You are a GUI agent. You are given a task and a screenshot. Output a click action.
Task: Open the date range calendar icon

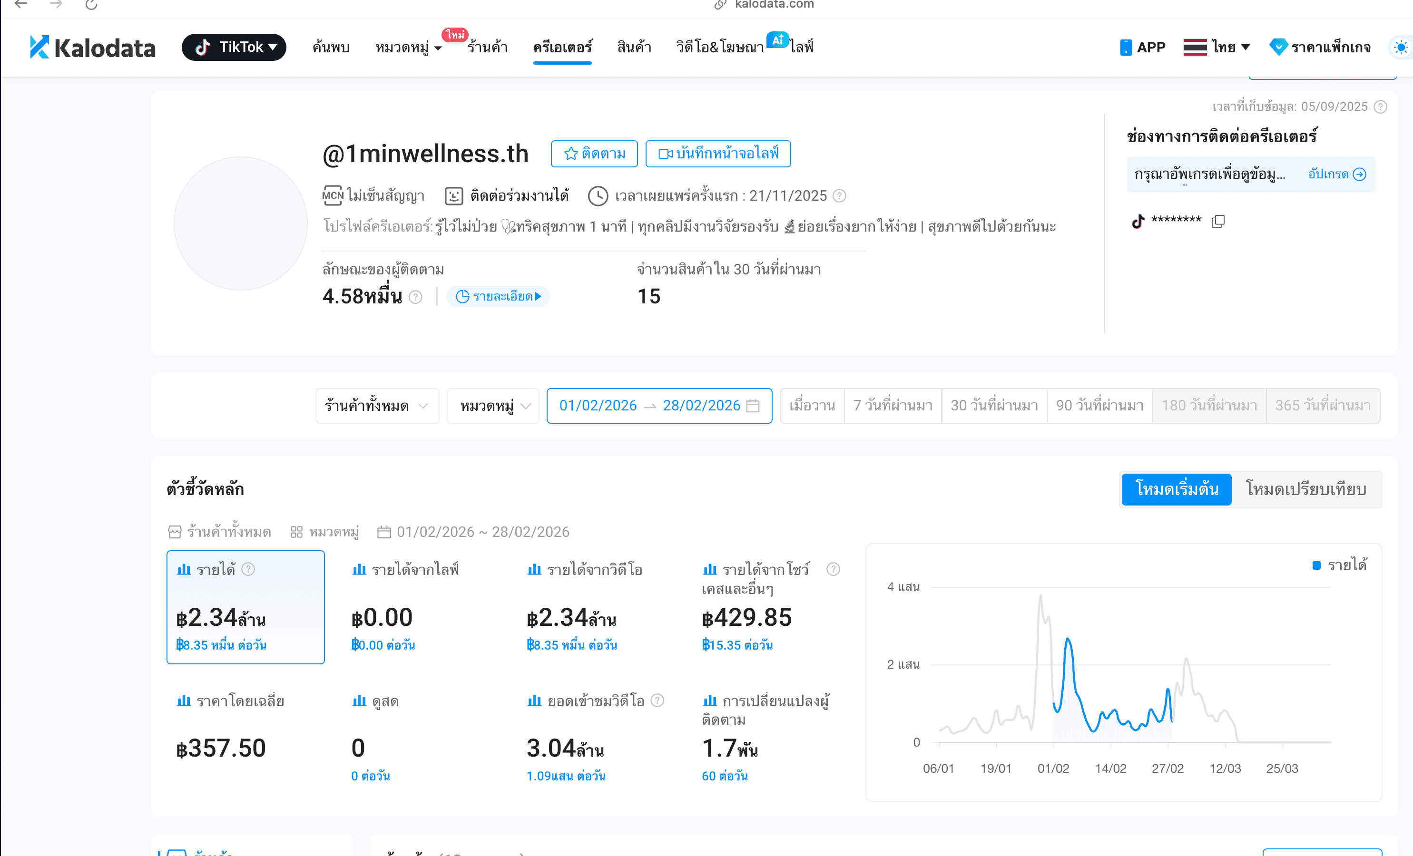[x=753, y=406]
